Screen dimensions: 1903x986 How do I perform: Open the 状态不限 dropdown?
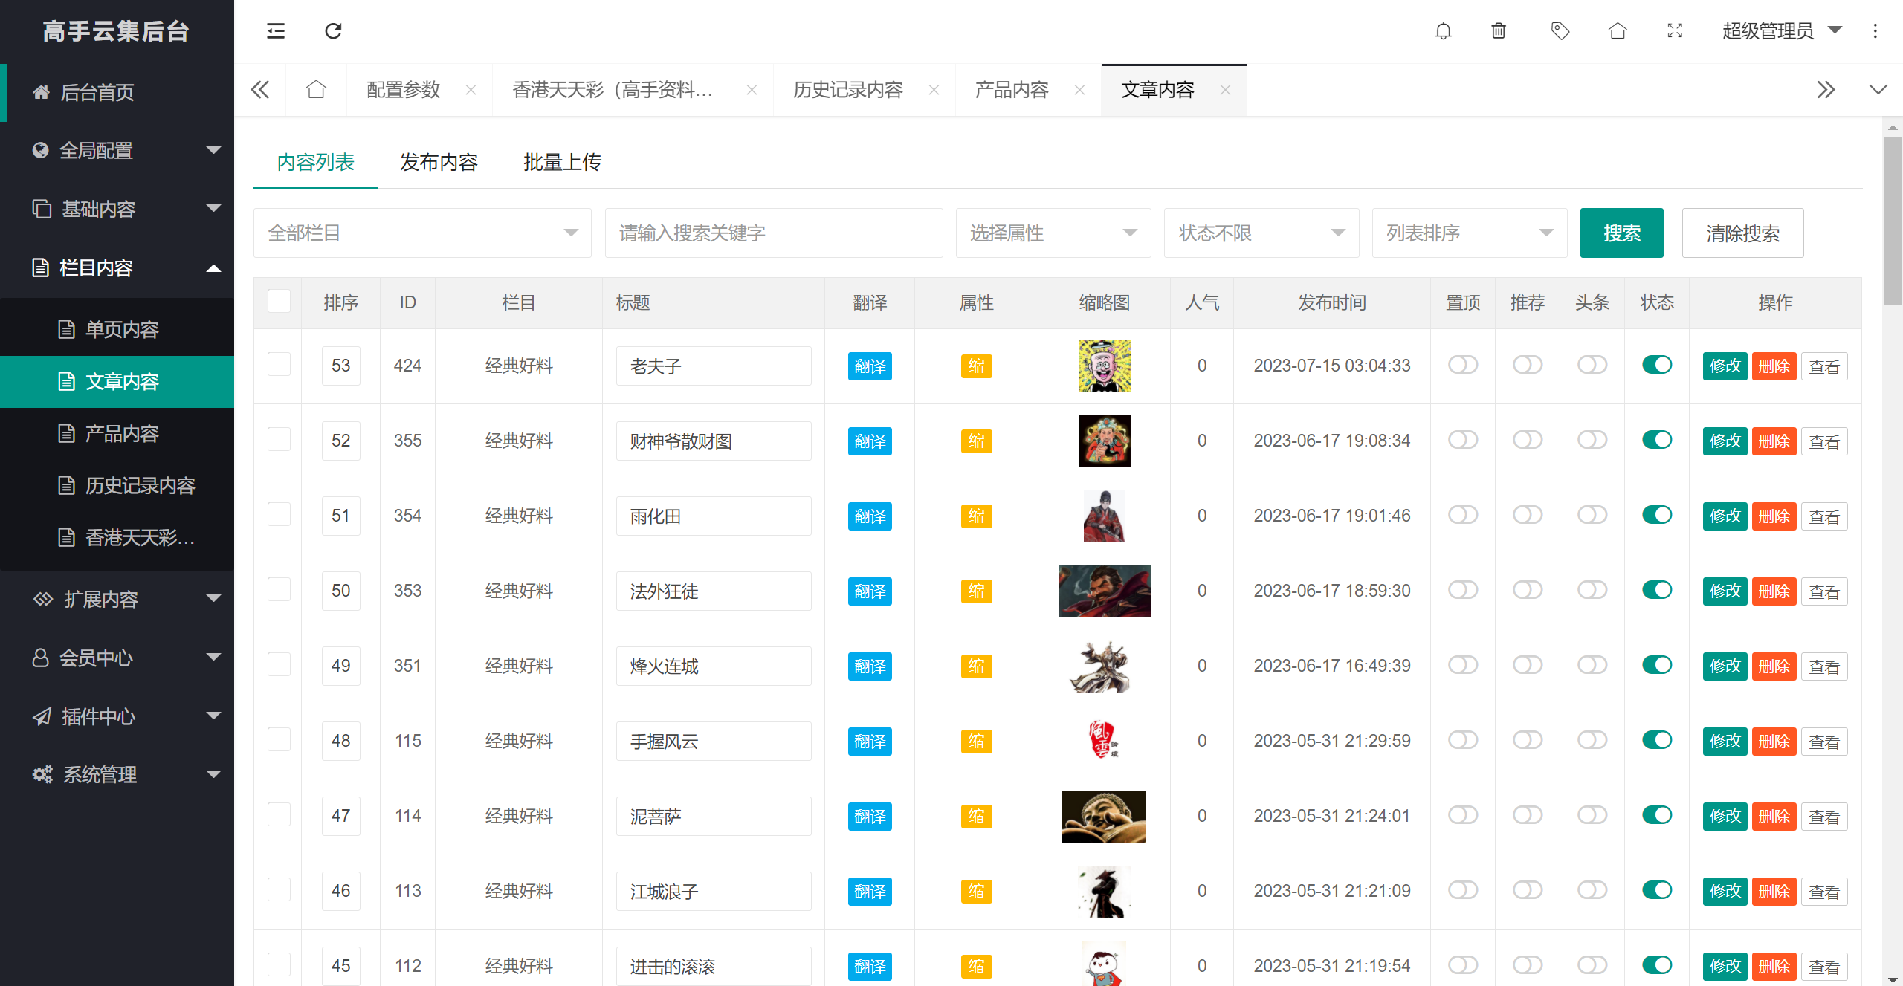click(x=1261, y=233)
